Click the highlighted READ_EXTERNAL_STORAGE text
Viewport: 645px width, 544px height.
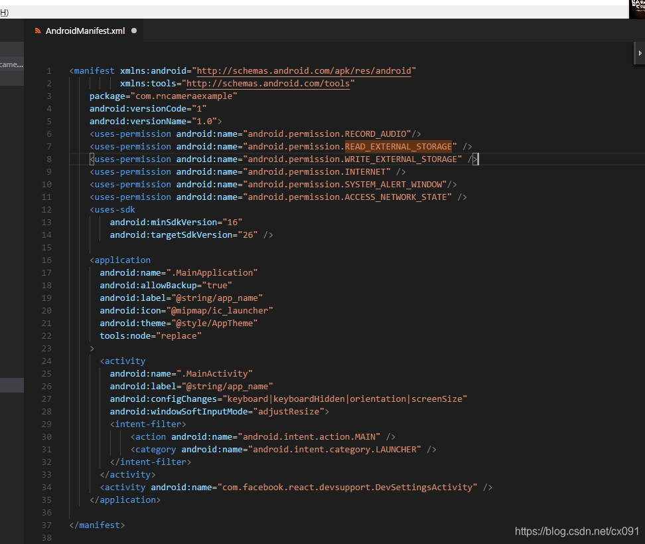click(398, 147)
